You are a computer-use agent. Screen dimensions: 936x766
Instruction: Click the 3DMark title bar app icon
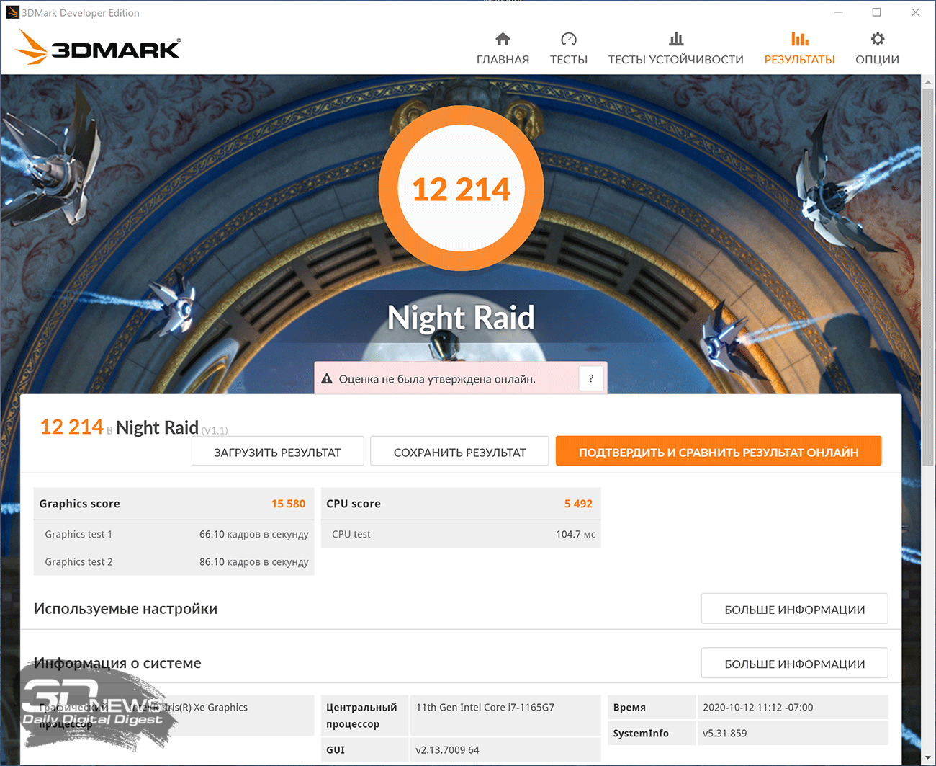coord(12,12)
